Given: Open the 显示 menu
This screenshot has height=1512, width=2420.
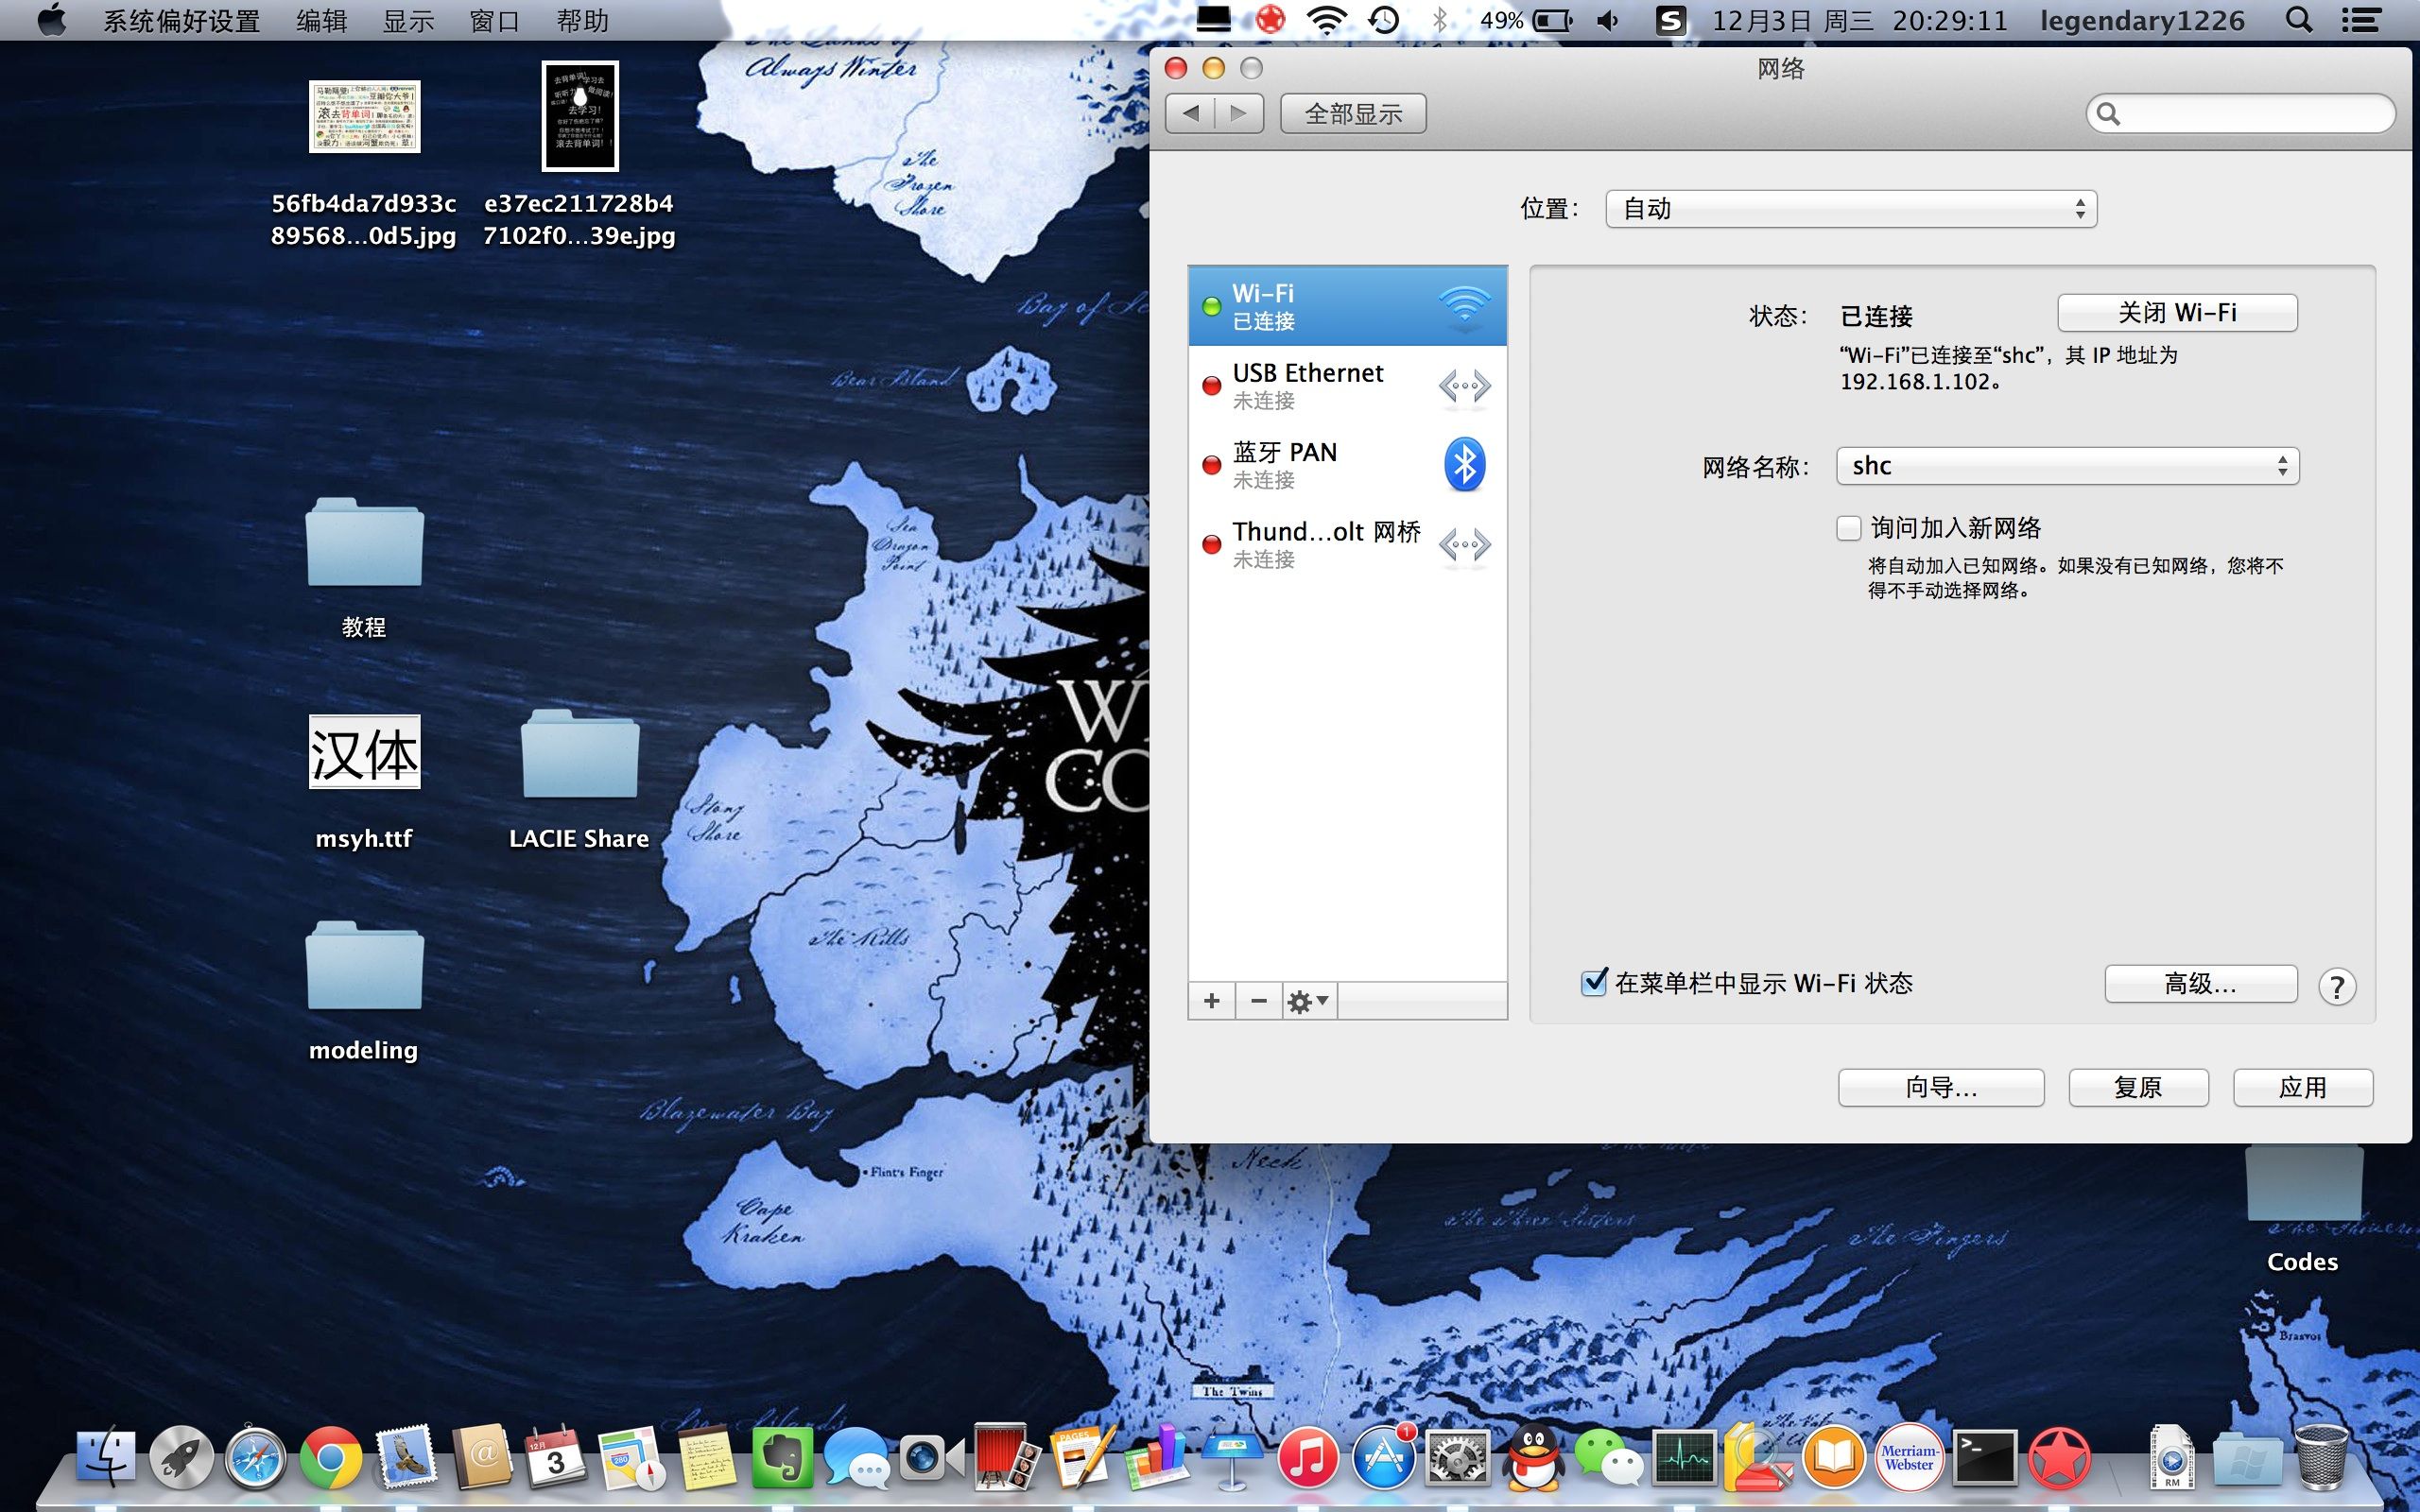Looking at the screenshot, I should coord(408,20).
